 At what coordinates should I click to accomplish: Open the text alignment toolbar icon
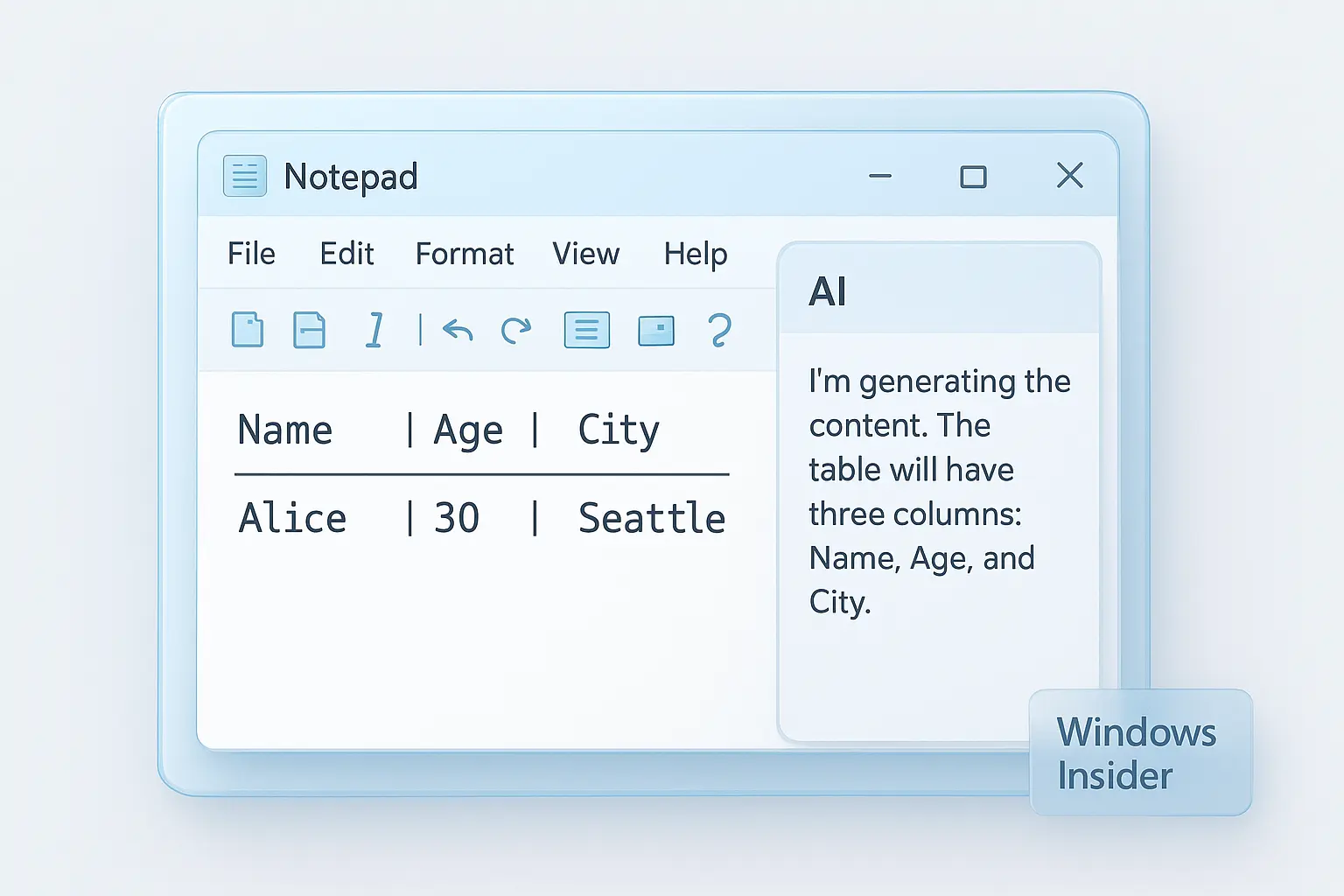pos(586,330)
